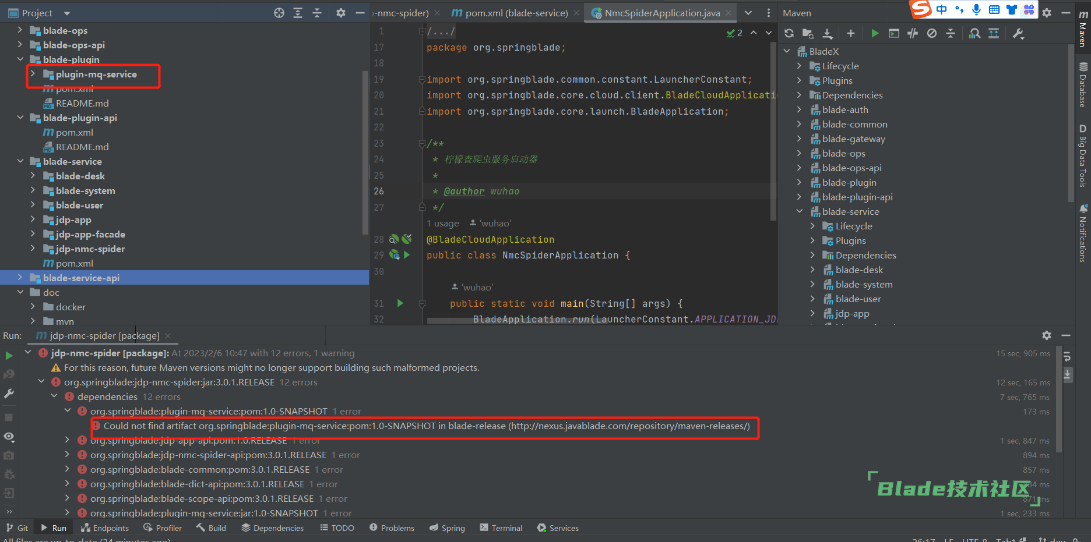Open the TODO tool window

[337, 528]
